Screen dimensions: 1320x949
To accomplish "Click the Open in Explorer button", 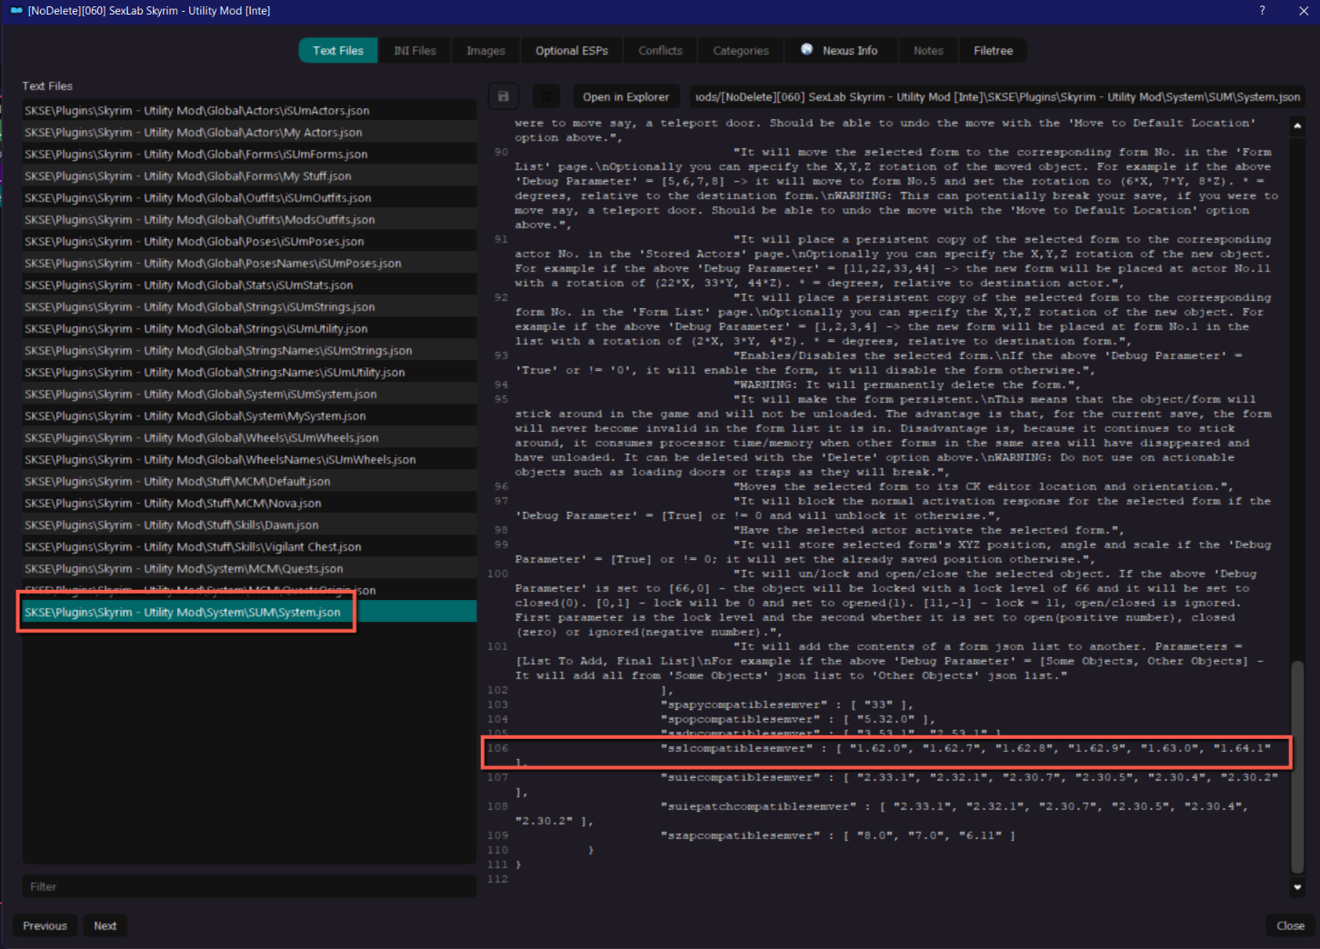I will click(626, 96).
